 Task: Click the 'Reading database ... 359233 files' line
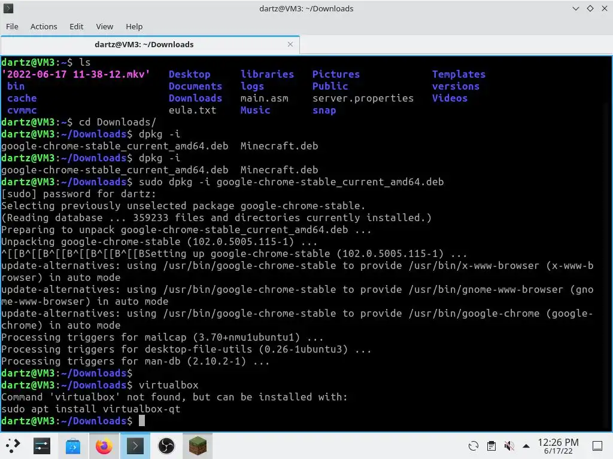[x=216, y=218]
